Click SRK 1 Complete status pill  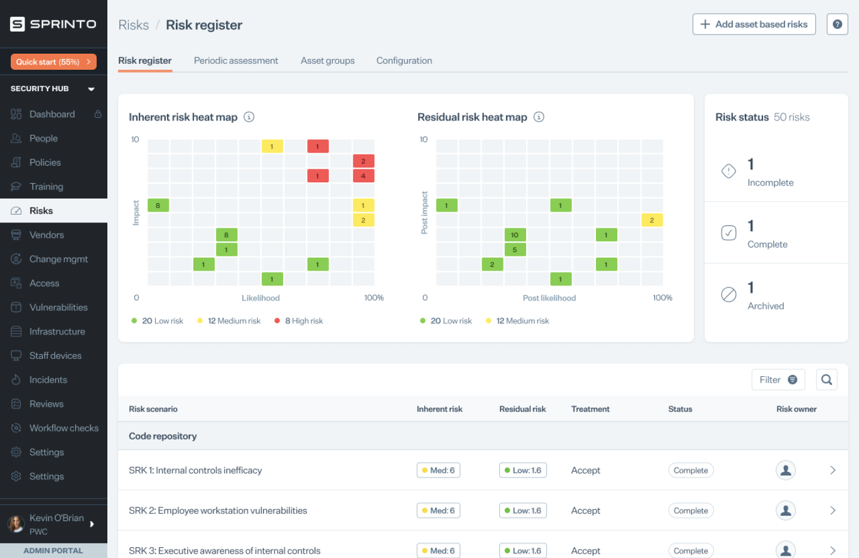click(691, 470)
